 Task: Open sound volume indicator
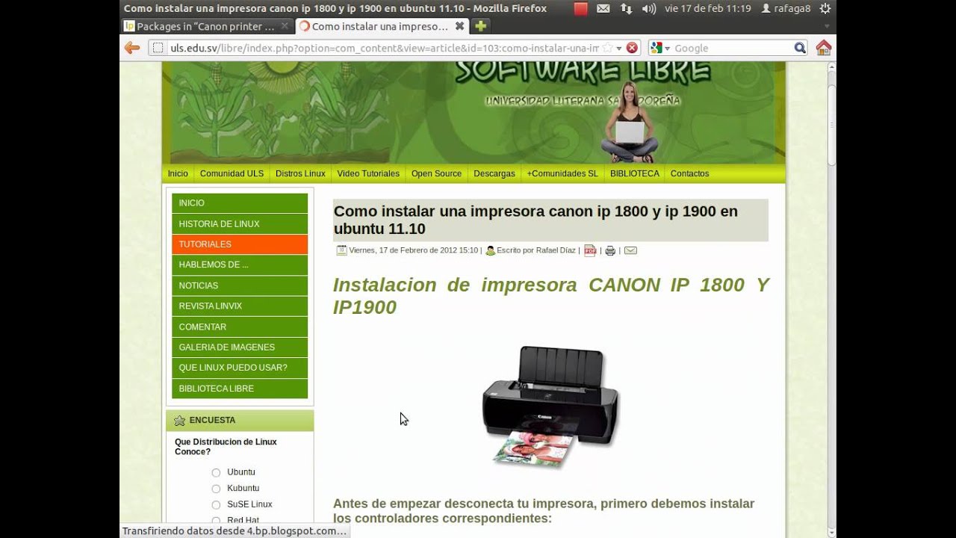649,9
